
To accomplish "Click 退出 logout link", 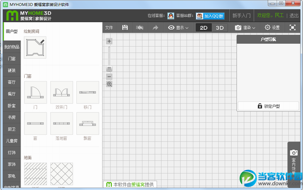I will 294,15.
